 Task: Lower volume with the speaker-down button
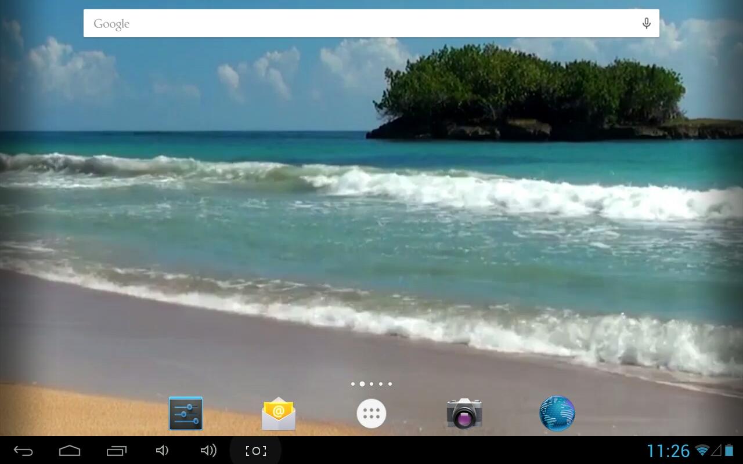point(162,451)
